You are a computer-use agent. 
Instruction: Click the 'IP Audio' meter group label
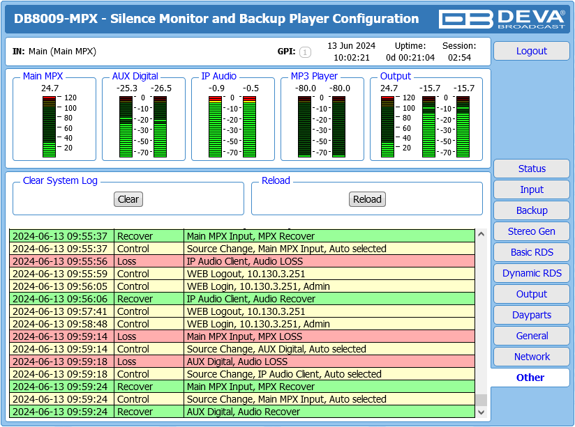(218, 76)
